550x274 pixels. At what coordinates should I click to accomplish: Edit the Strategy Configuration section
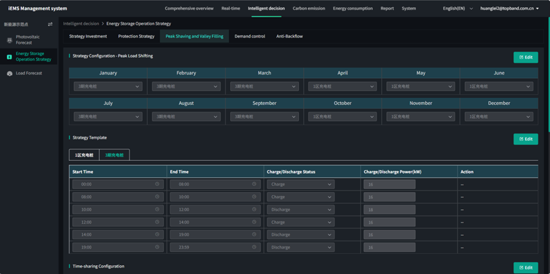525,57
